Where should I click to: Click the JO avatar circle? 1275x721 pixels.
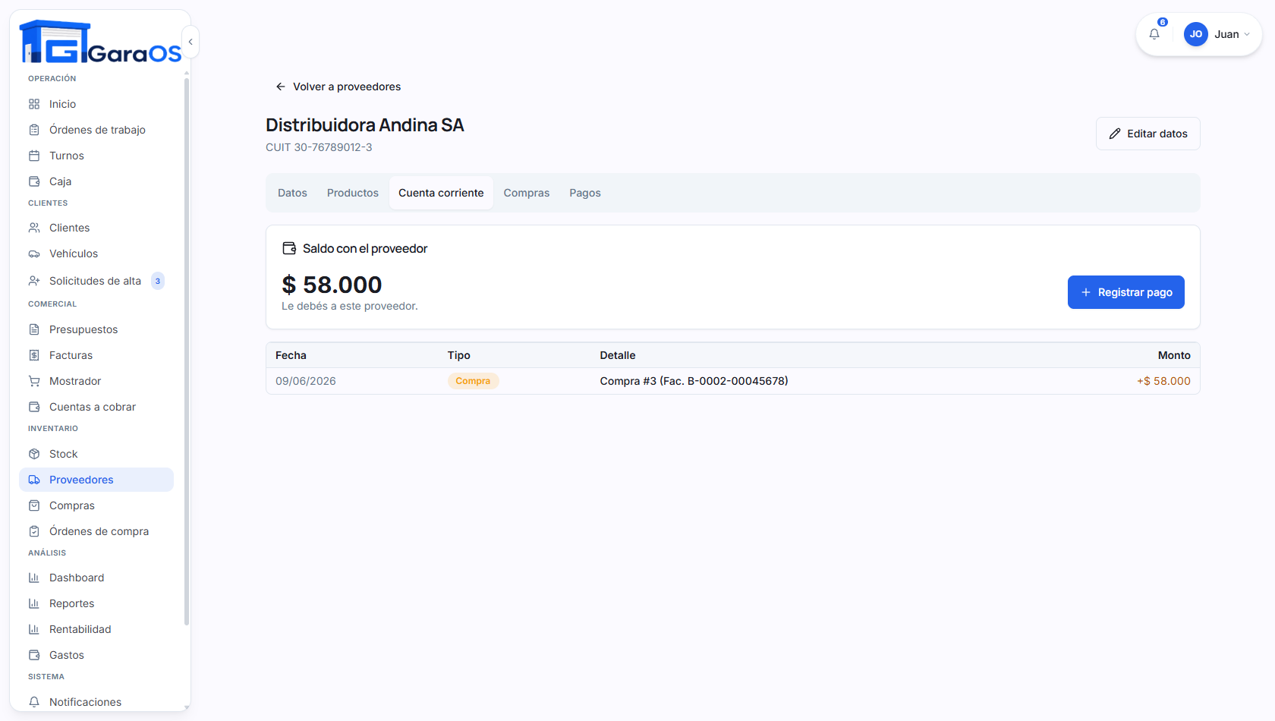click(1196, 34)
